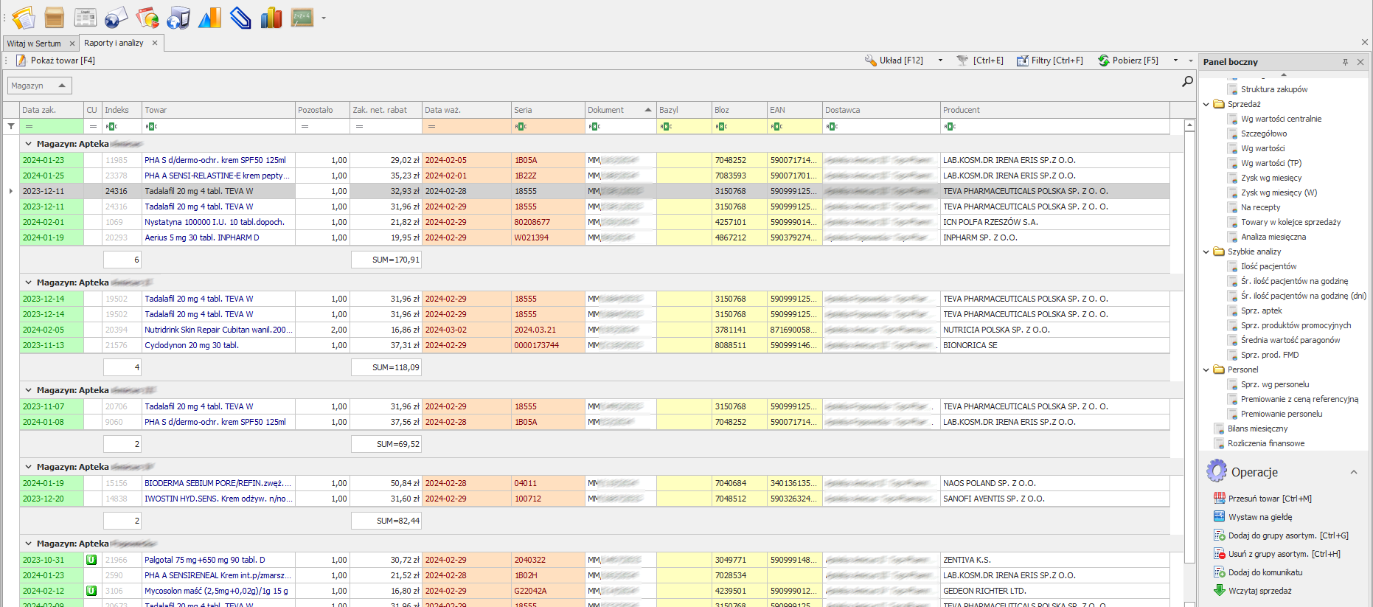
Task: Click the newspaper icon in top toolbar
Action: click(x=86, y=17)
